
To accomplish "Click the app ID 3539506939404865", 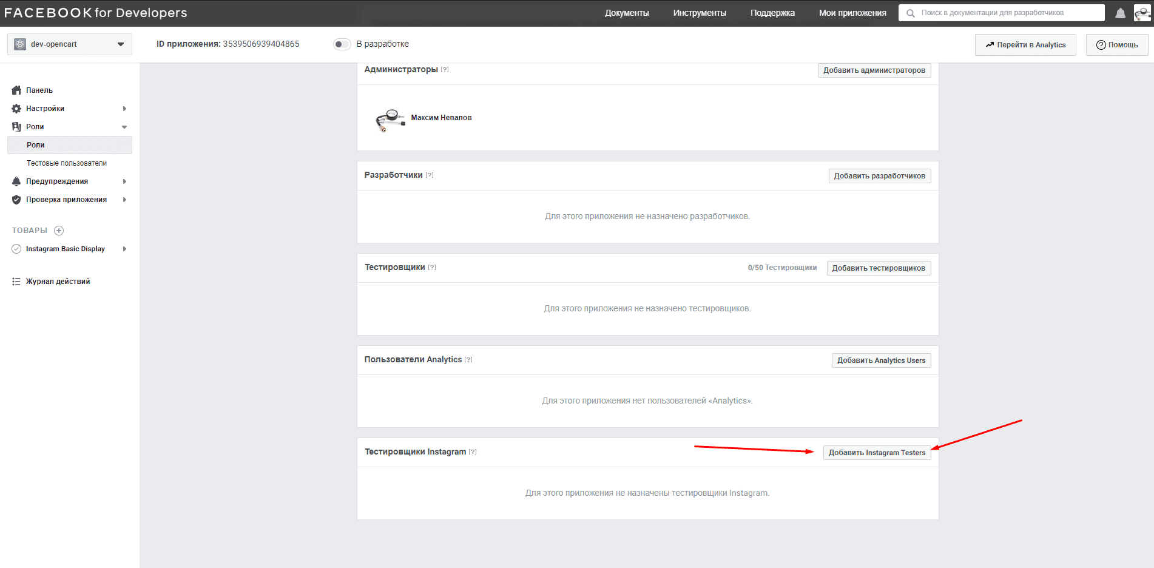I will 261,44.
